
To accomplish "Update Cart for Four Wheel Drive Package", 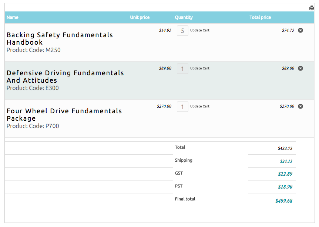I will click(200, 106).
